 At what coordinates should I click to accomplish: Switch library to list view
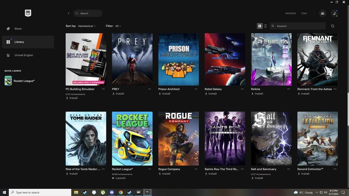(x=265, y=26)
